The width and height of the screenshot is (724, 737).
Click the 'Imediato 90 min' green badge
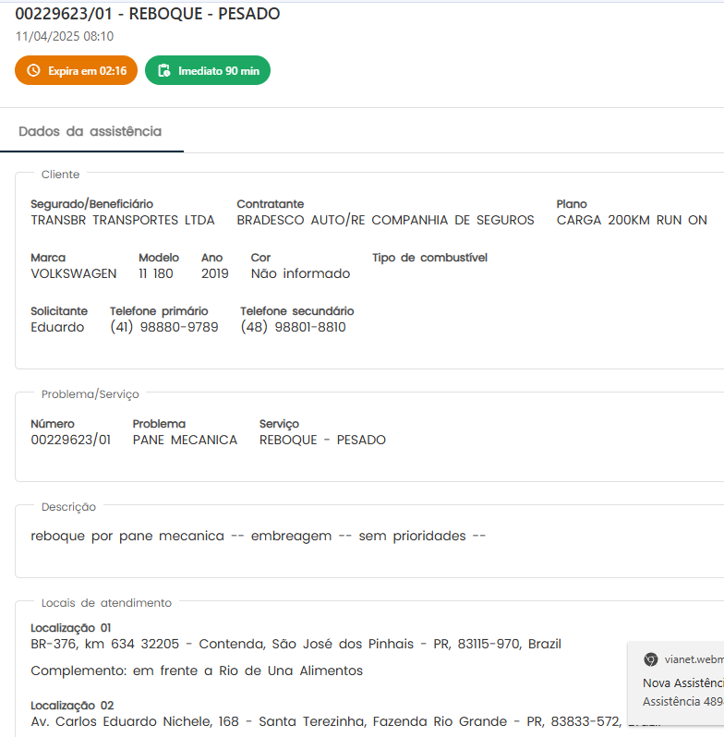pos(208,70)
